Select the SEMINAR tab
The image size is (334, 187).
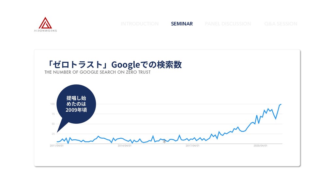[x=182, y=24]
